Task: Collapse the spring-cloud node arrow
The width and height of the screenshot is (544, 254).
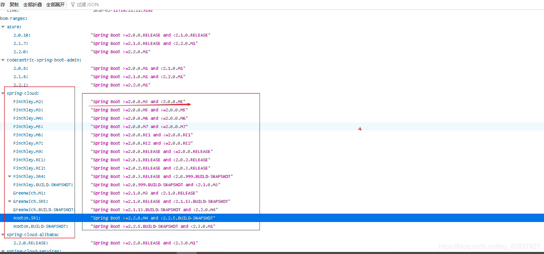Action: [3, 93]
